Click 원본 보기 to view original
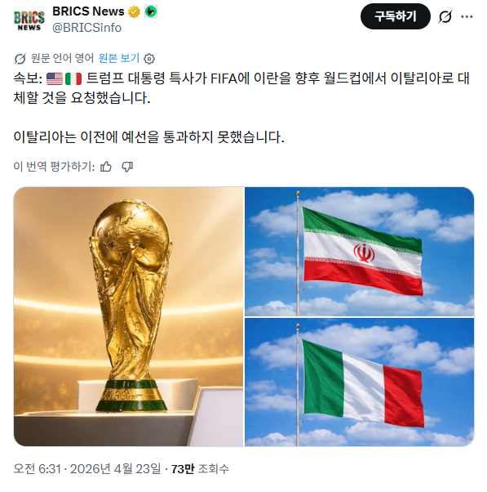Viewport: 487px width, 492px height. click(119, 58)
